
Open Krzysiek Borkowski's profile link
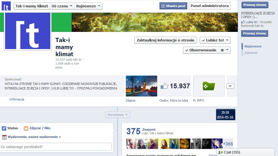click(257, 24)
